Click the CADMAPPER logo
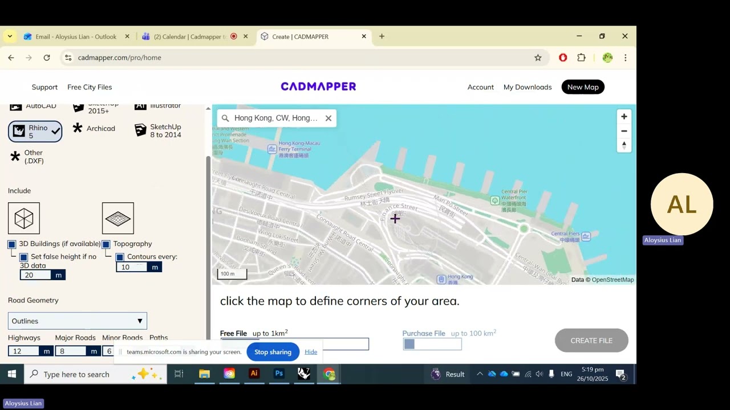The width and height of the screenshot is (730, 410). (x=318, y=87)
